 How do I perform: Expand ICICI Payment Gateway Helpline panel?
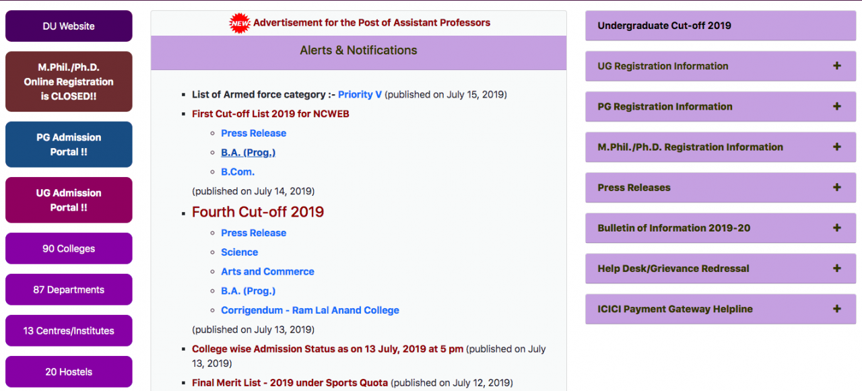pos(836,309)
